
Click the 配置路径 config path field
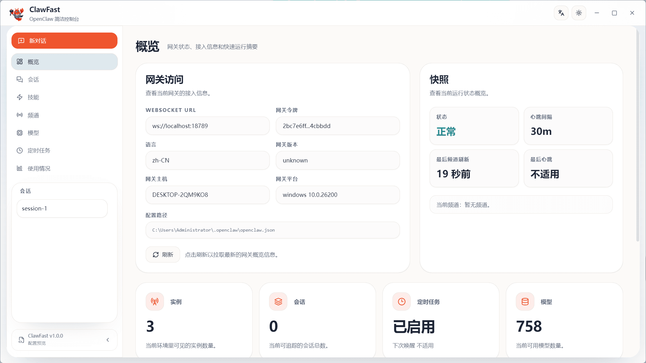(x=272, y=230)
